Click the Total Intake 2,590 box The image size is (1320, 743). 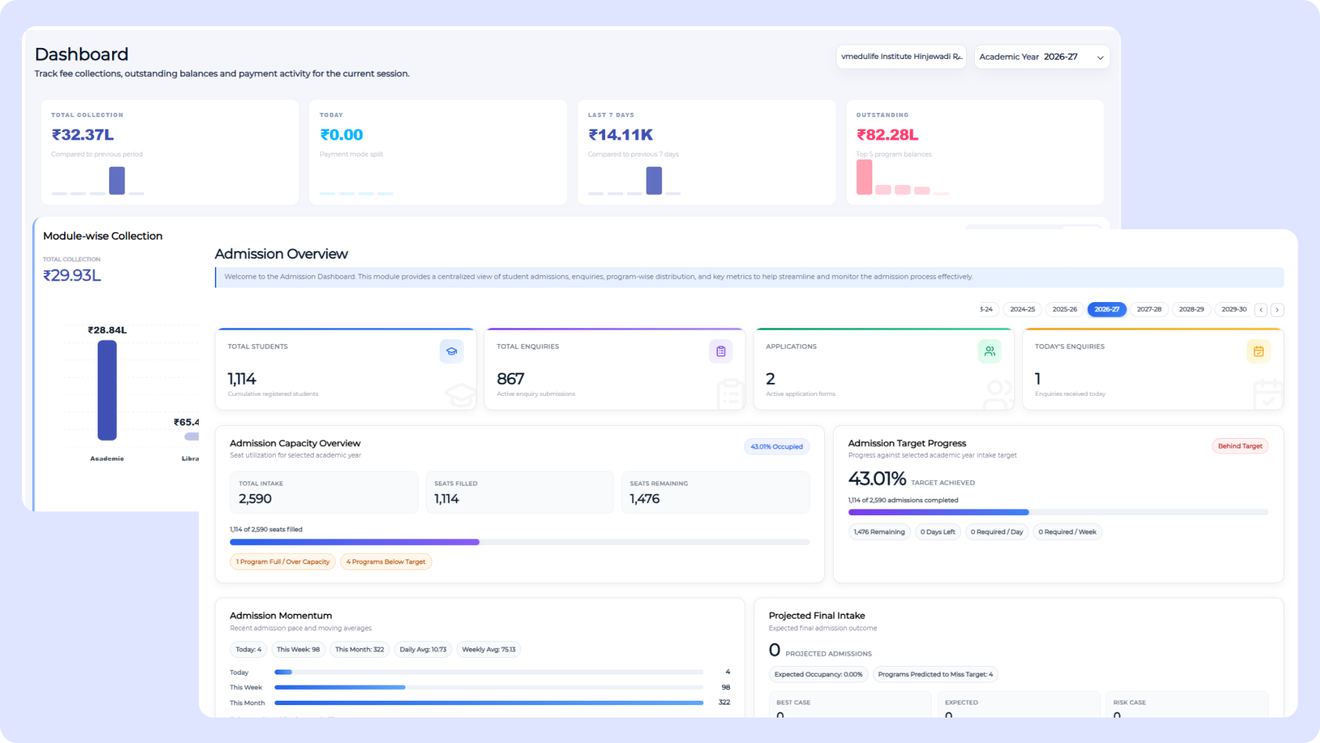click(324, 493)
